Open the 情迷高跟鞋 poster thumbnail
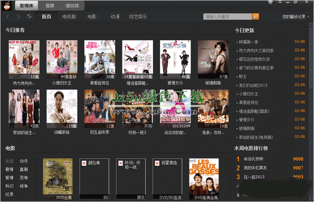 138,59
